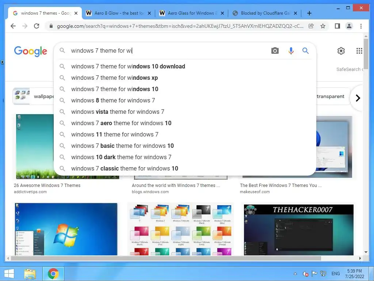Select suggestion 'windows 7 theme for windows 10 download'
The height and width of the screenshot is (281, 374).
(185, 67)
